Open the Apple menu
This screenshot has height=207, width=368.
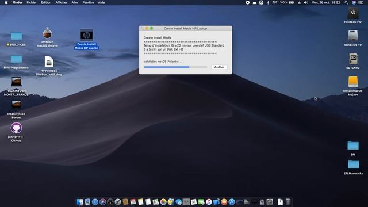(x=6, y=2)
